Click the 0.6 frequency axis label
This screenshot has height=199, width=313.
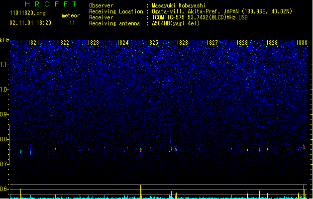pyautogui.click(x=4, y=189)
